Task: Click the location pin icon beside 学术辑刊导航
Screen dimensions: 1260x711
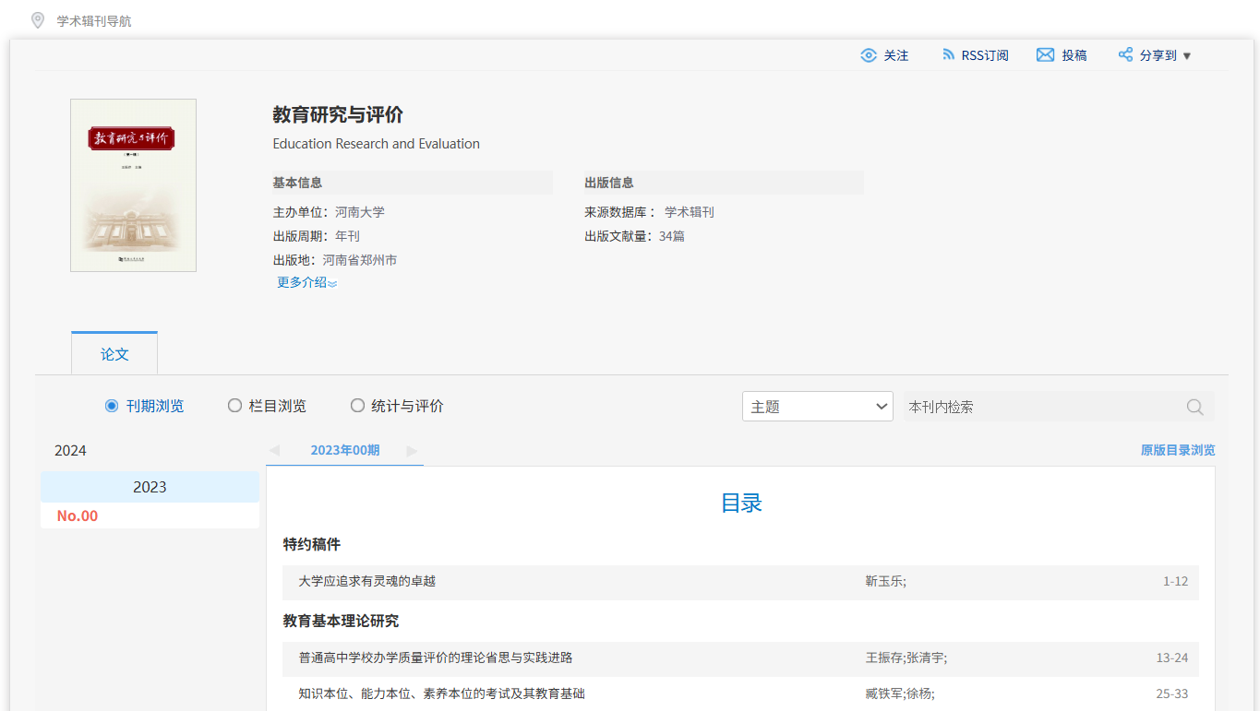Action: tap(38, 20)
